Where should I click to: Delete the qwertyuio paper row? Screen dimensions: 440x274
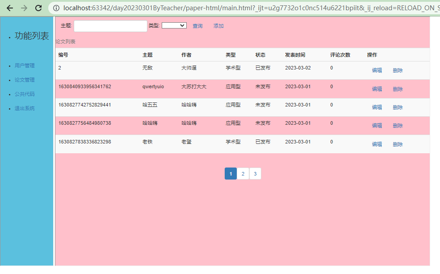click(398, 89)
